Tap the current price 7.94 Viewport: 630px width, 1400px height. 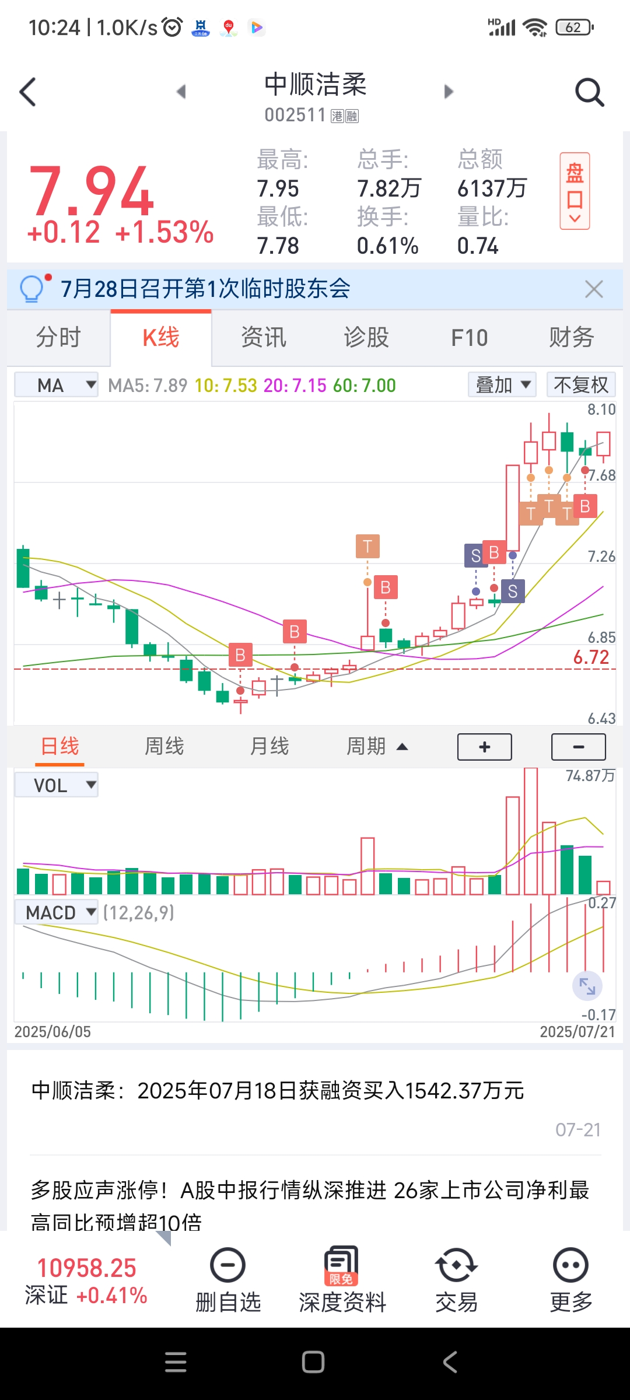tap(91, 190)
